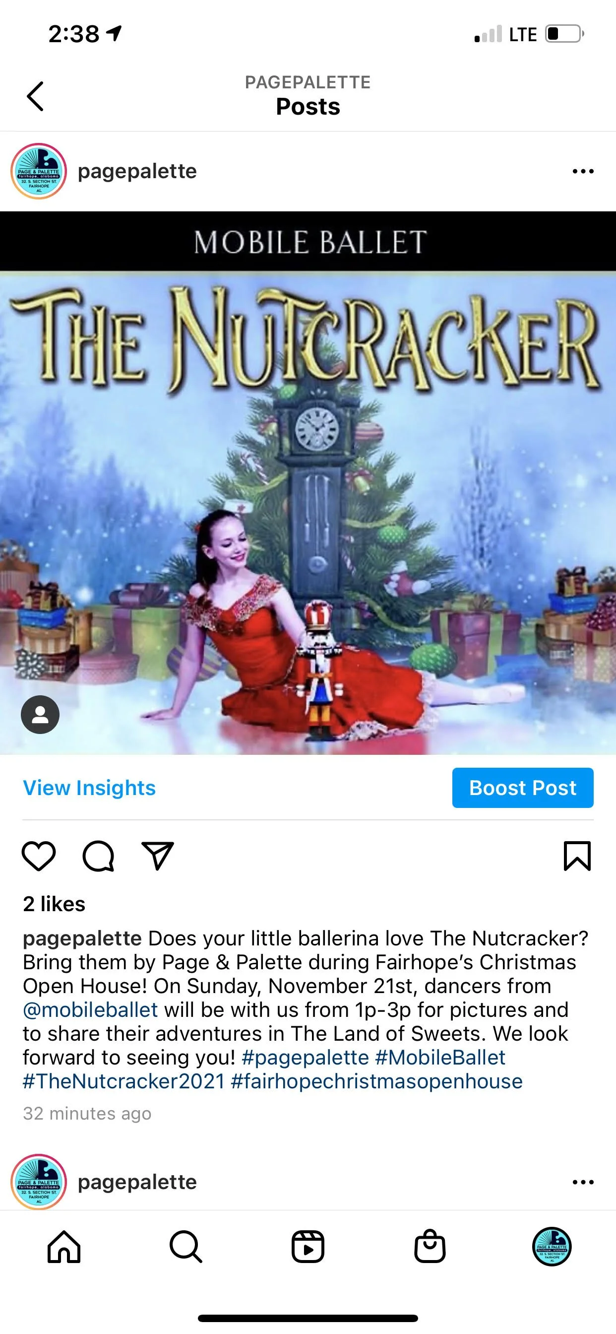Open the Search tab with magnifier icon
The width and height of the screenshot is (616, 1334).
186,1247
